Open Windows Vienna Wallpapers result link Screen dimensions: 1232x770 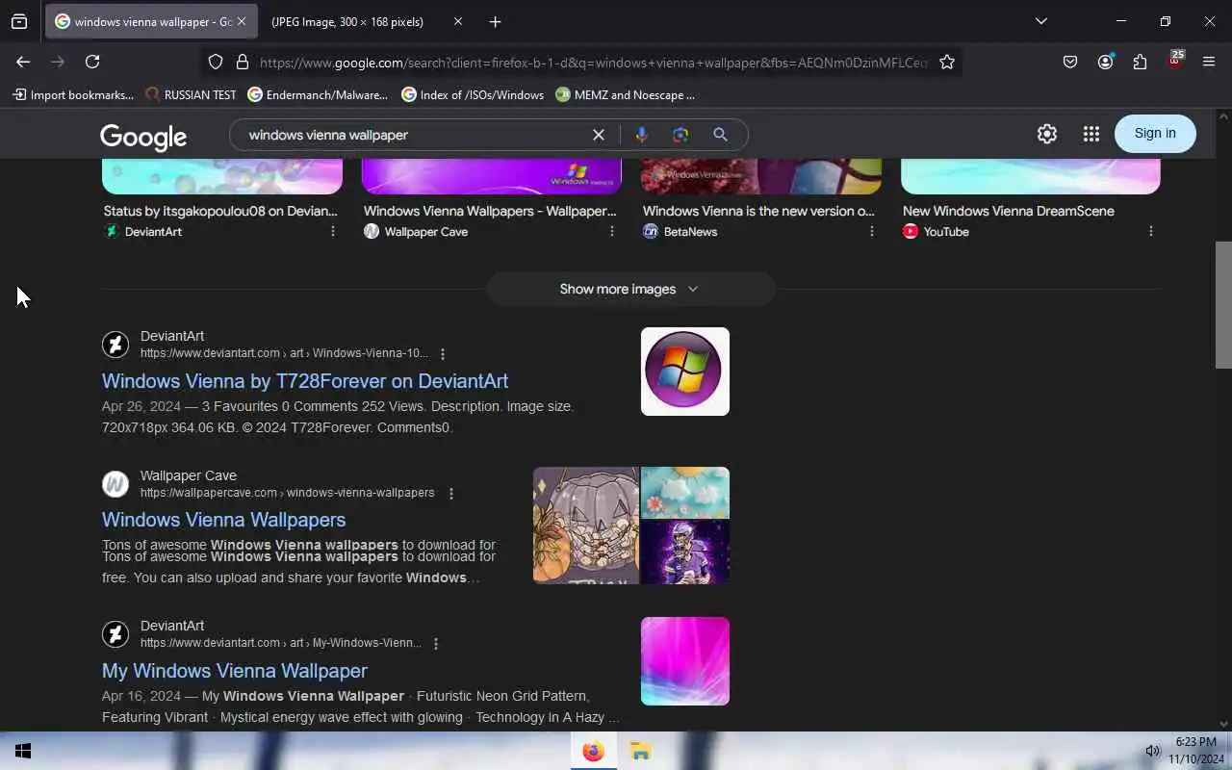[x=223, y=520]
